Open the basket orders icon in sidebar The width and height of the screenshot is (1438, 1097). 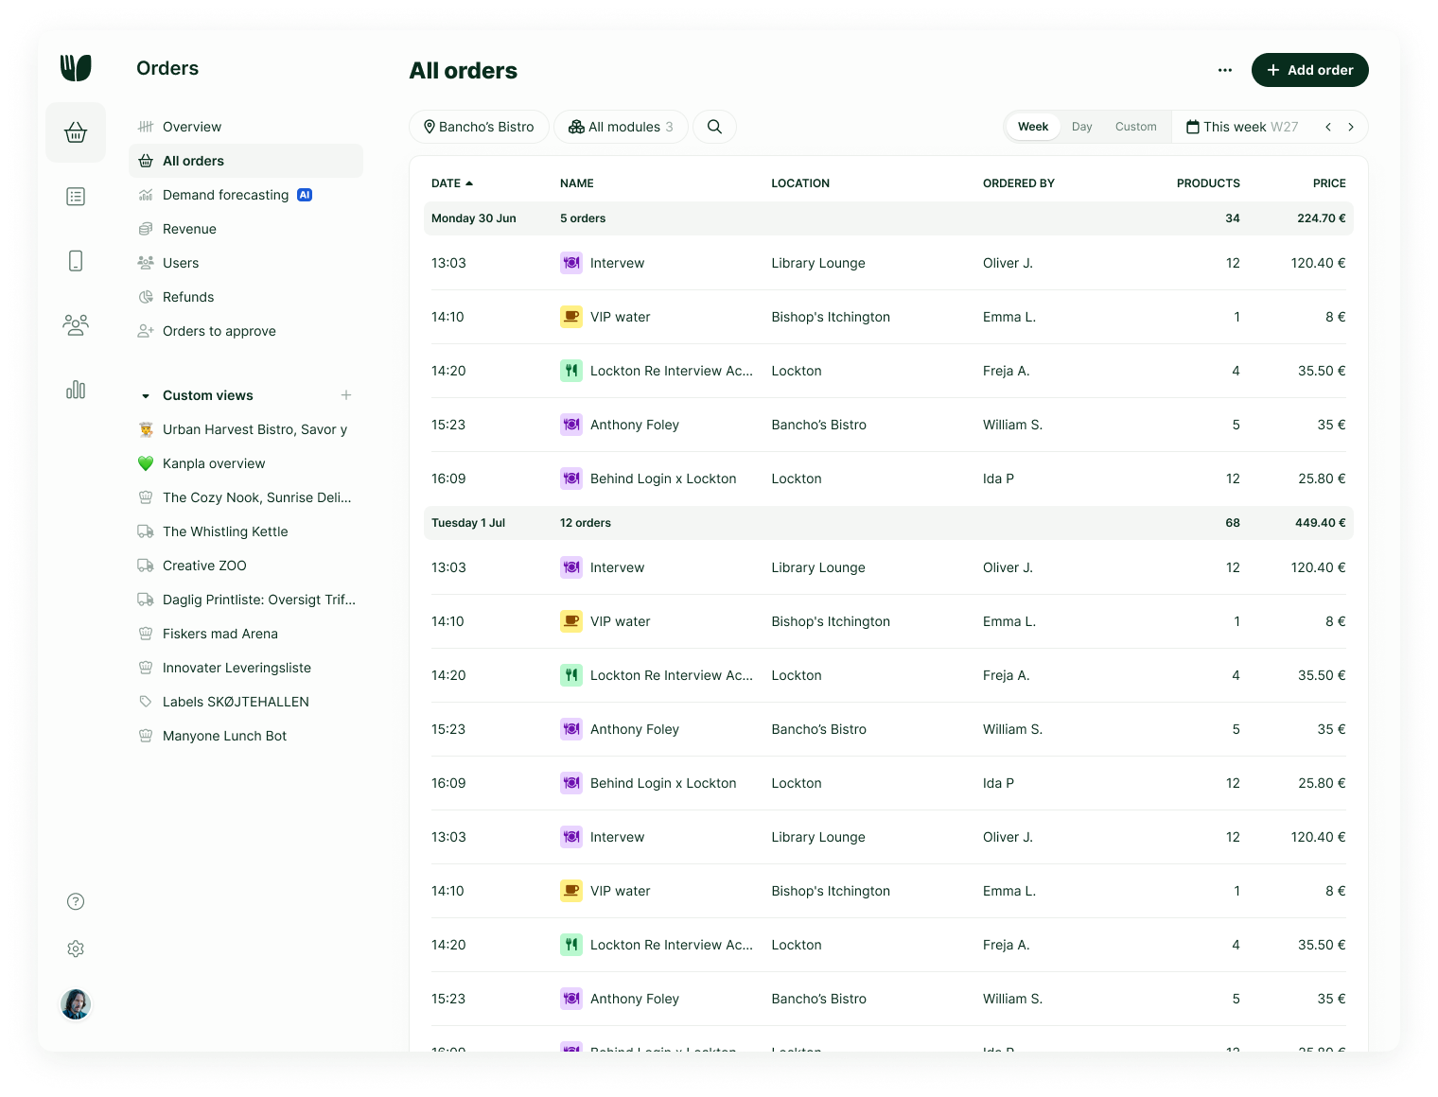[76, 132]
